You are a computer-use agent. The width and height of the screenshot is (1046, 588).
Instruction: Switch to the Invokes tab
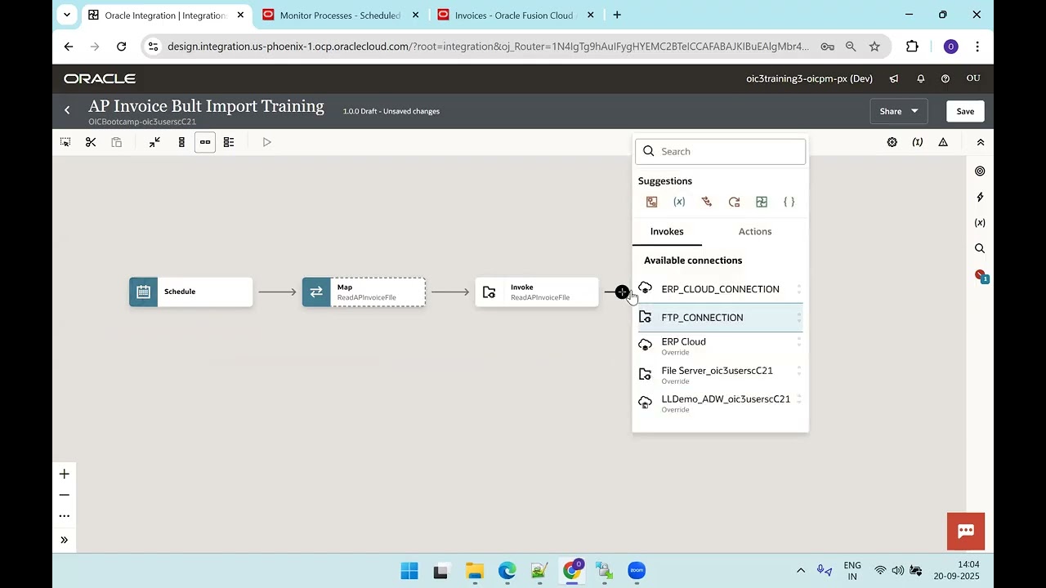tap(667, 231)
